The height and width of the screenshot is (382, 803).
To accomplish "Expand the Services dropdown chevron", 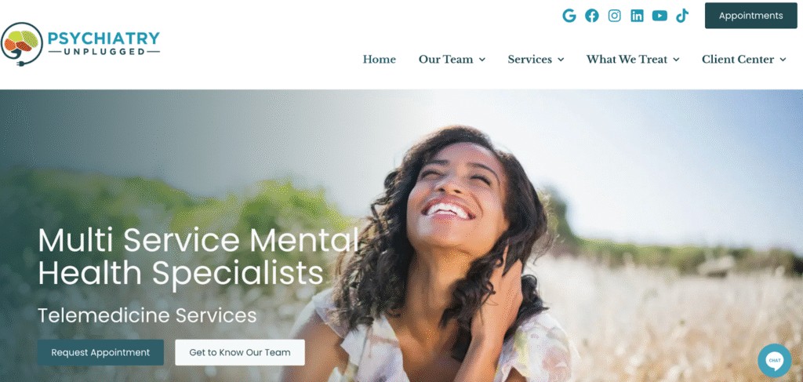I will (x=561, y=60).
